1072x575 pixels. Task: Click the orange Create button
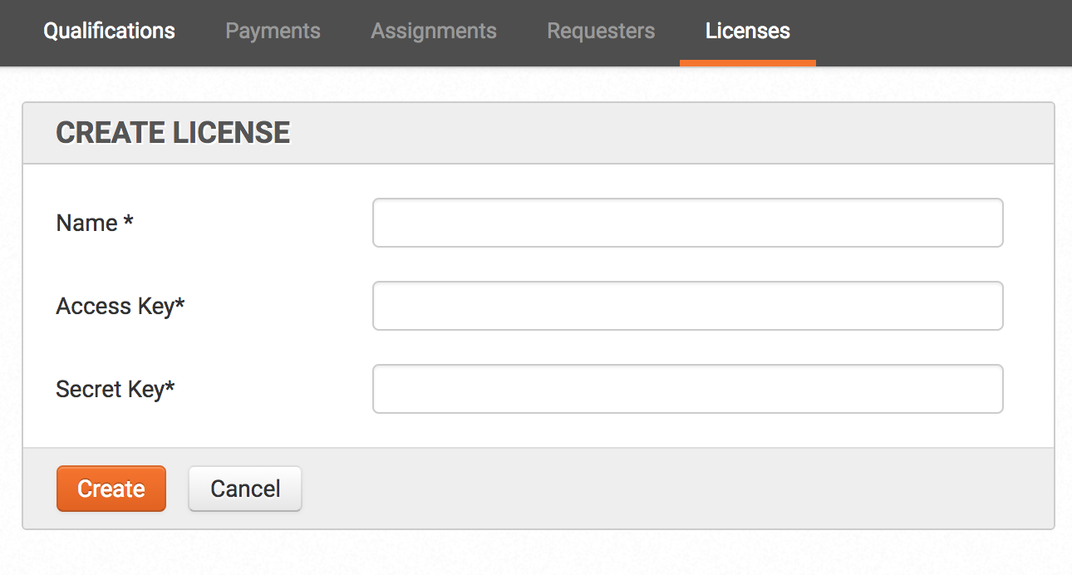pyautogui.click(x=111, y=489)
